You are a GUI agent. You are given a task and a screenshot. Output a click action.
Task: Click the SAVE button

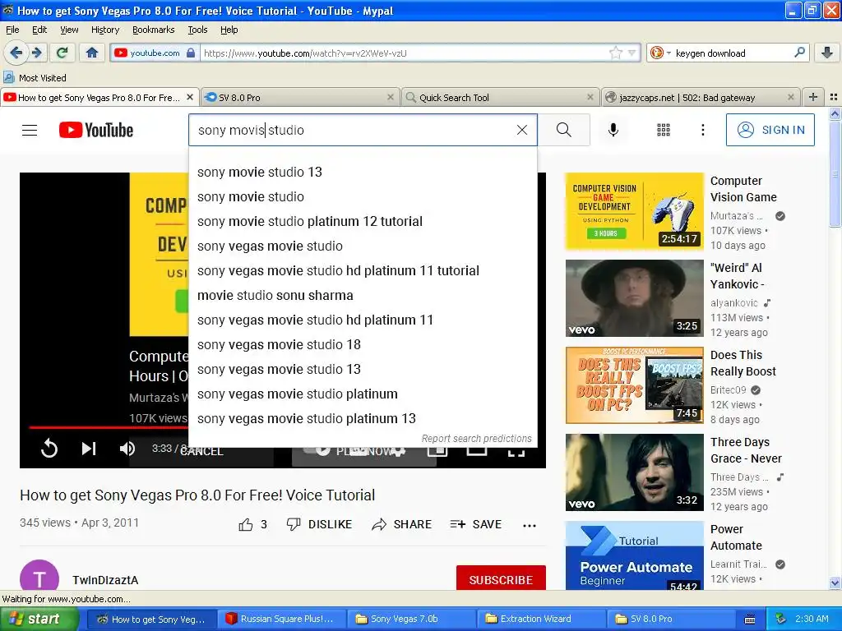(476, 524)
